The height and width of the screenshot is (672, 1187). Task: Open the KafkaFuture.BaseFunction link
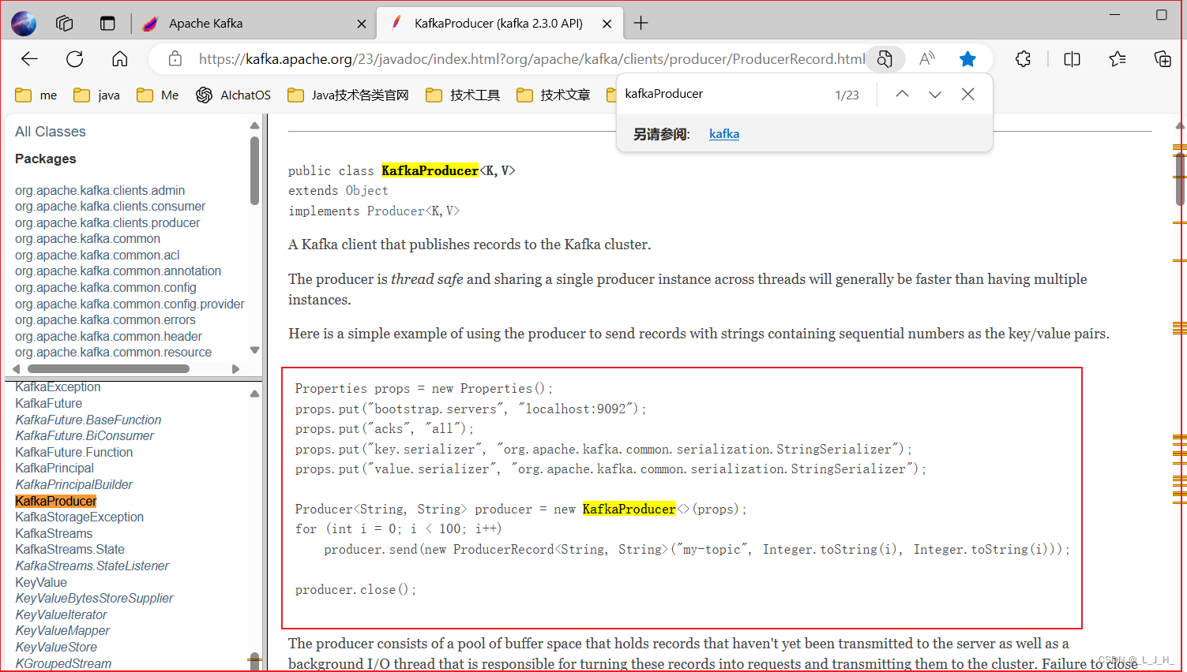[x=88, y=420]
